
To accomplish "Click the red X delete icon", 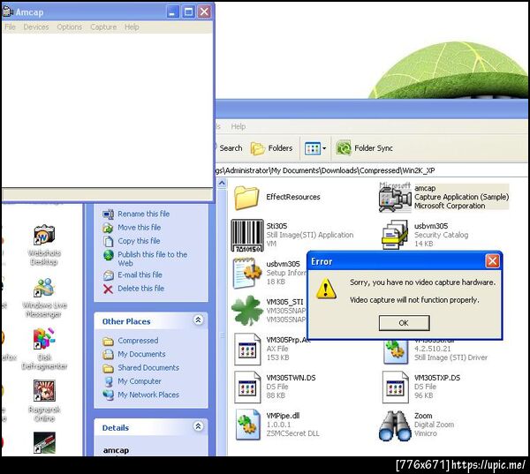I will 108,289.
